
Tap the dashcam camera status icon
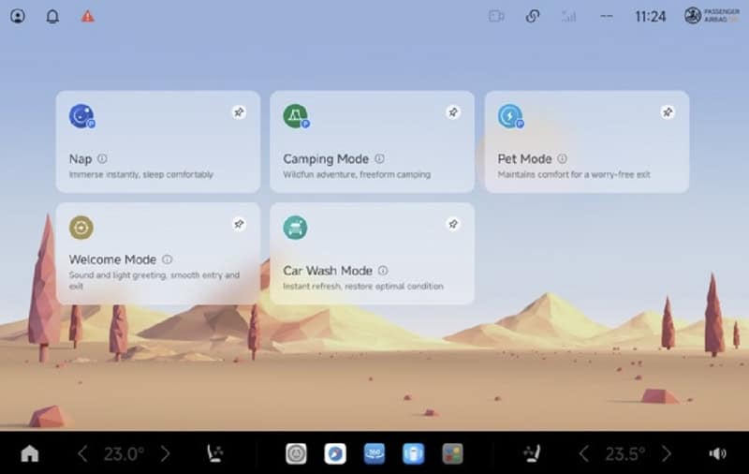coord(496,16)
